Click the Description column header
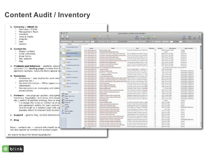This screenshot has width=205, height=154. [172, 48]
